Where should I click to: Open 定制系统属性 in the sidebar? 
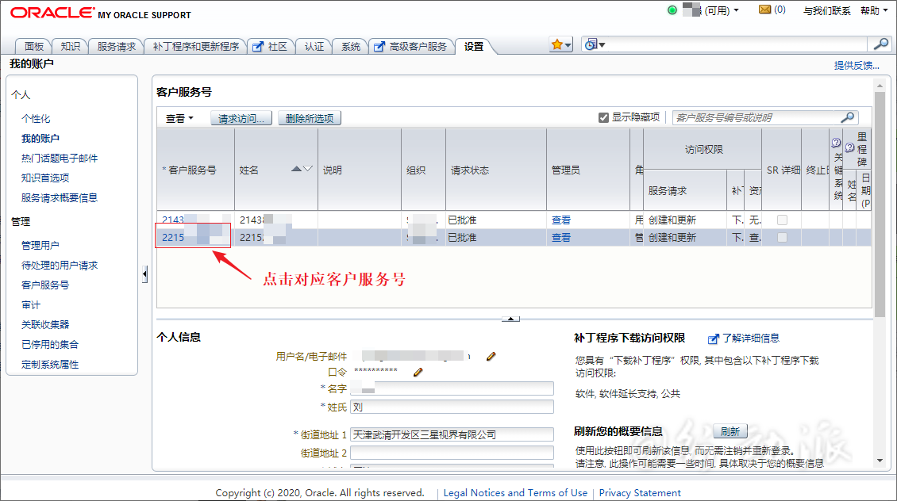(x=50, y=365)
